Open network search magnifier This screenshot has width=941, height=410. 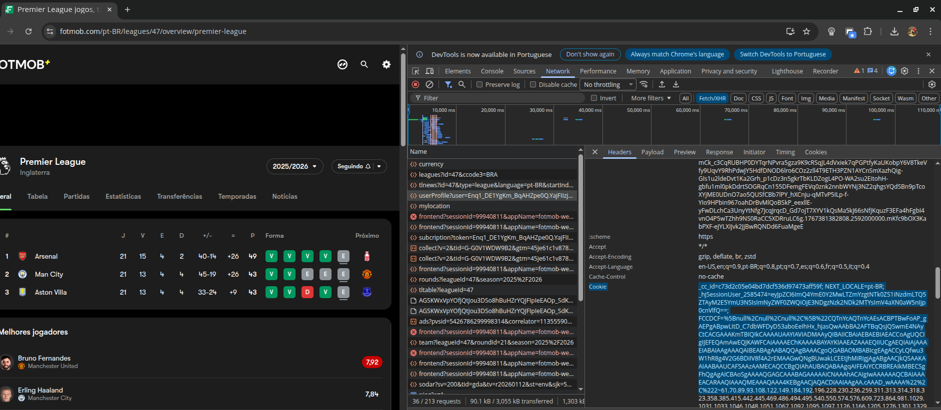click(x=462, y=84)
